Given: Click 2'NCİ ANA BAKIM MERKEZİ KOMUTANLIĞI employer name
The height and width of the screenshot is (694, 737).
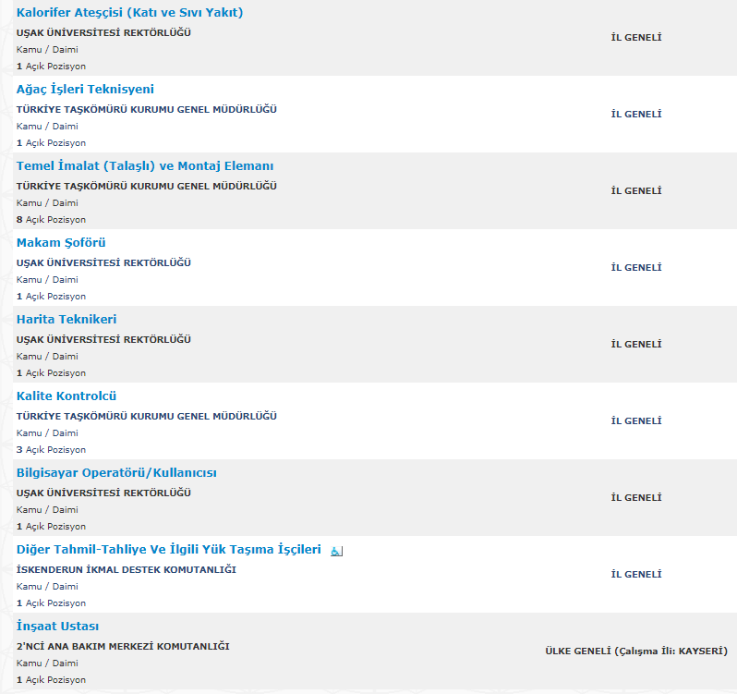Looking at the screenshot, I should click(123, 646).
